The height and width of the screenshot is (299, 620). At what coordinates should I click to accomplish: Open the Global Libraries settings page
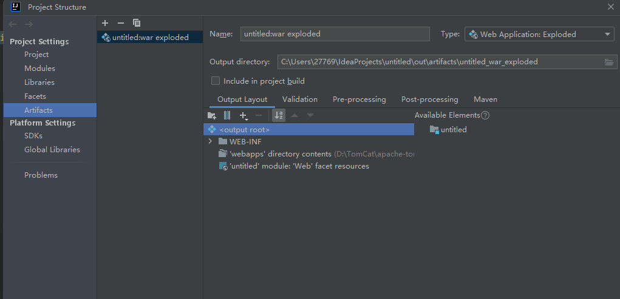pyautogui.click(x=52, y=150)
